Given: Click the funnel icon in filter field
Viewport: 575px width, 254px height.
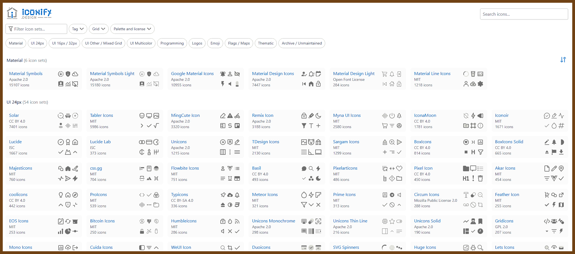Looking at the screenshot, I should 11,29.
